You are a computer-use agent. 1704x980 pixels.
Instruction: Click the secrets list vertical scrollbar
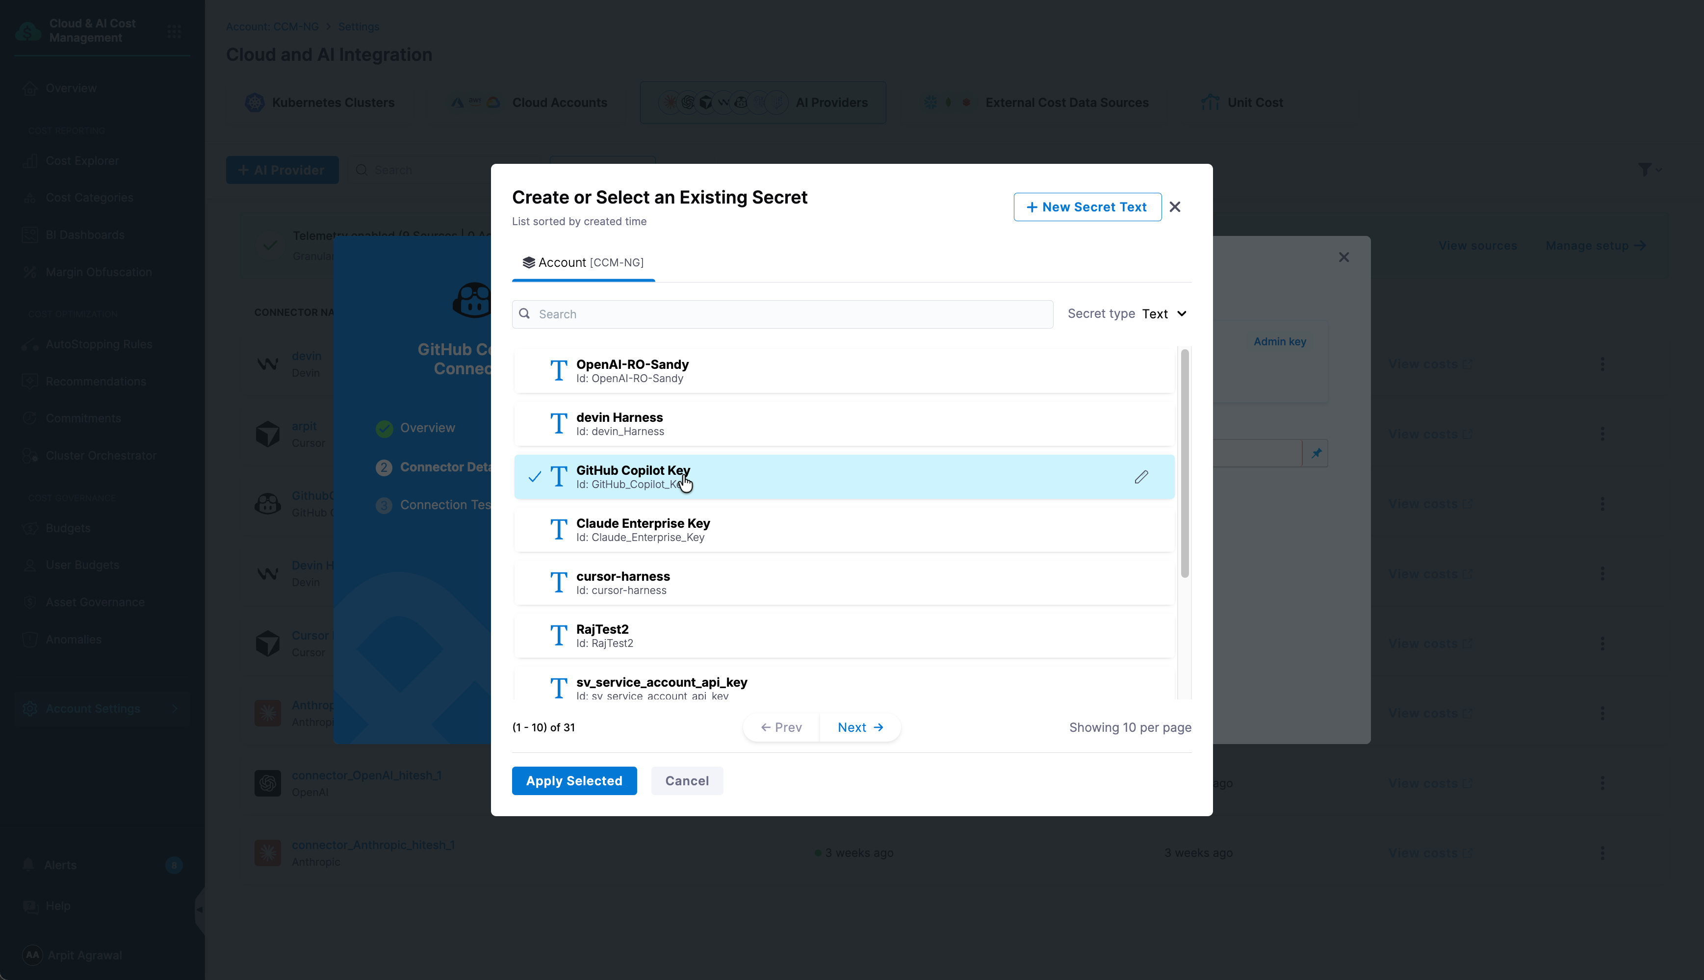click(x=1185, y=463)
